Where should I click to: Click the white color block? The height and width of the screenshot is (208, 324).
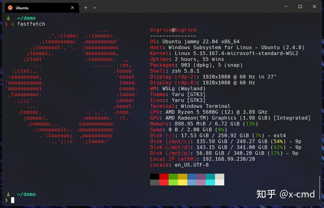point(220,182)
